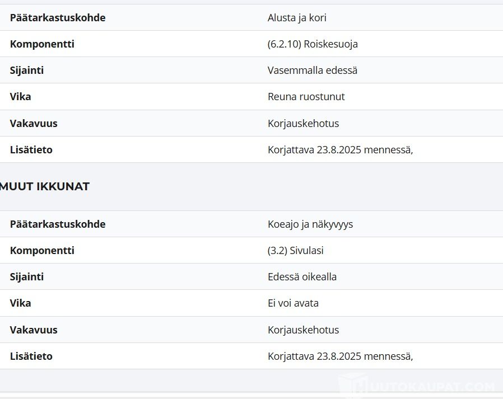
Task: Click the Sijainti label under Muut ikkunat
Action: click(x=27, y=277)
